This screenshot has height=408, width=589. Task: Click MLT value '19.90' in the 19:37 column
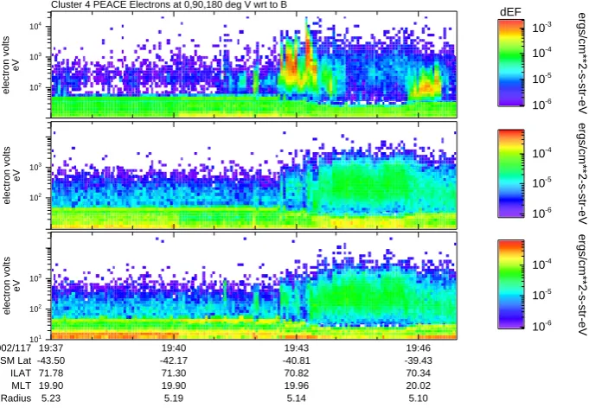[51, 386]
